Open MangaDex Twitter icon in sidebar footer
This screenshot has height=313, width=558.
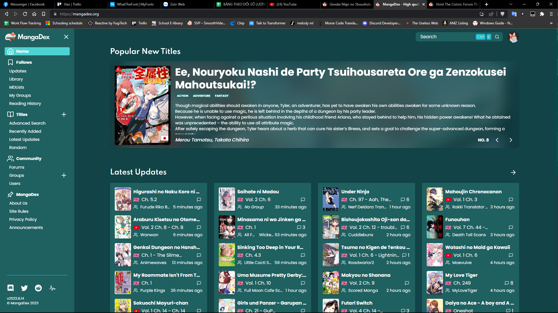tap(24, 288)
